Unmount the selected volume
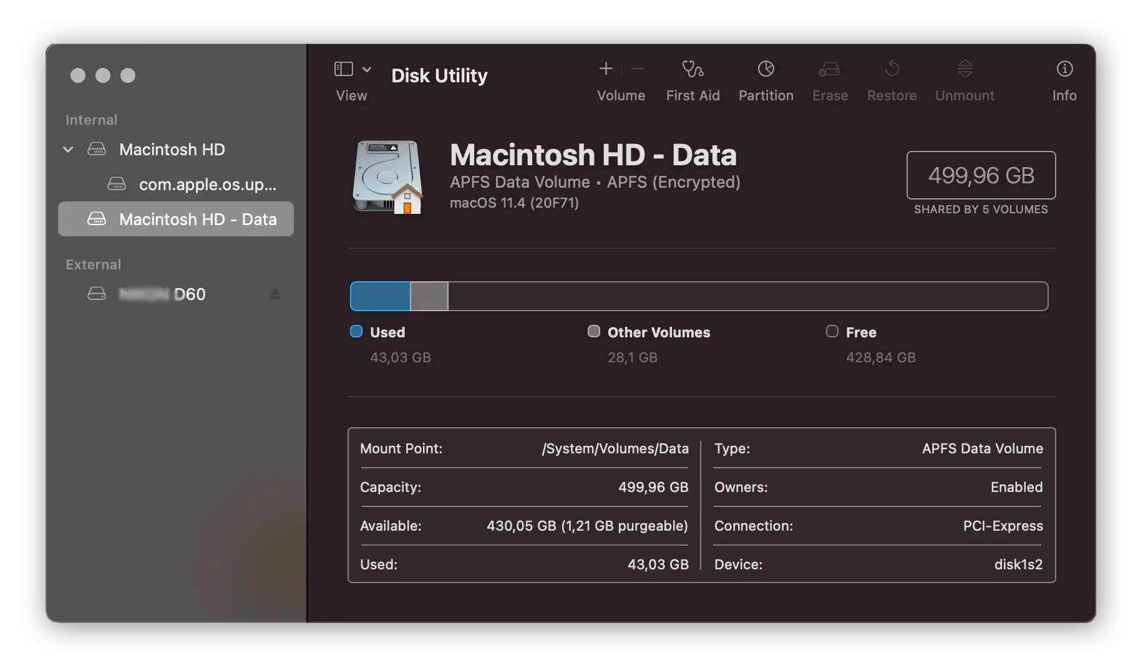Image resolution: width=1143 pixels, height=666 pixels. (x=965, y=69)
